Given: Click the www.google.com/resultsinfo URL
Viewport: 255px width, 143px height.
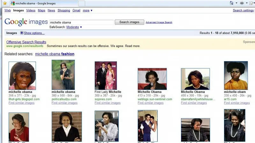Looking at the screenshot, I should tap(25, 46).
